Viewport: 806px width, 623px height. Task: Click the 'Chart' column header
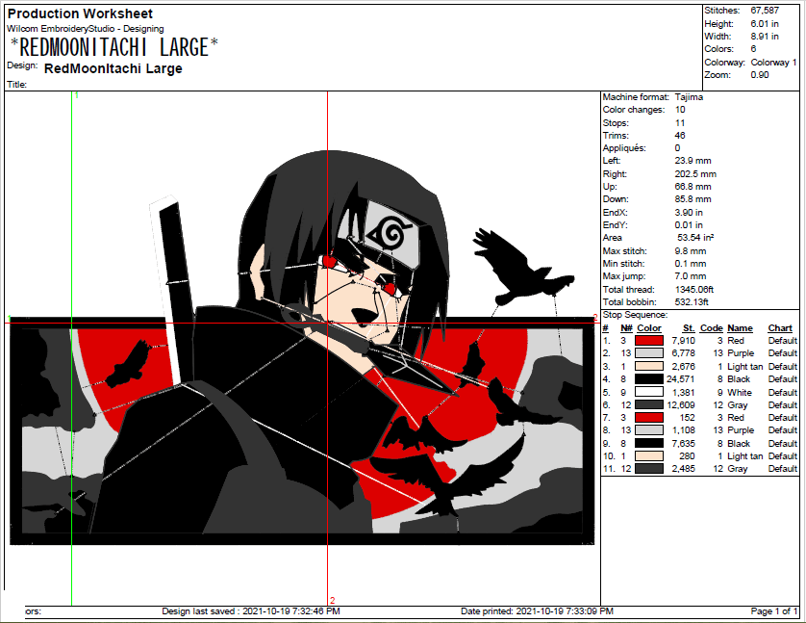pyautogui.click(x=780, y=328)
